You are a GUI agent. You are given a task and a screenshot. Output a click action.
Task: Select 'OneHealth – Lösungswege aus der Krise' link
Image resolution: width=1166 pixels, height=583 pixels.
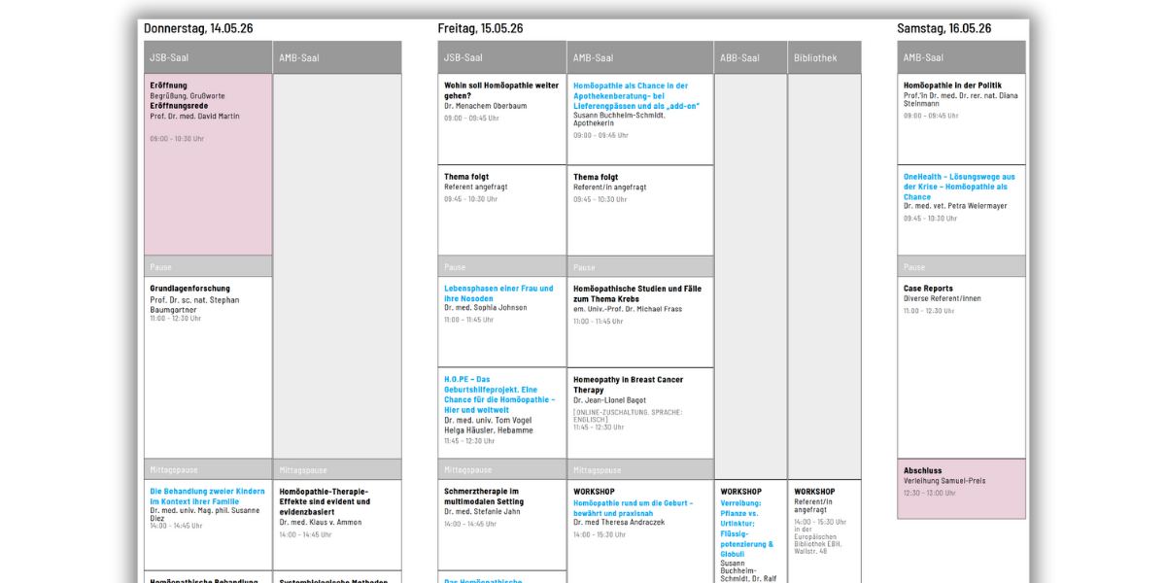(958, 187)
